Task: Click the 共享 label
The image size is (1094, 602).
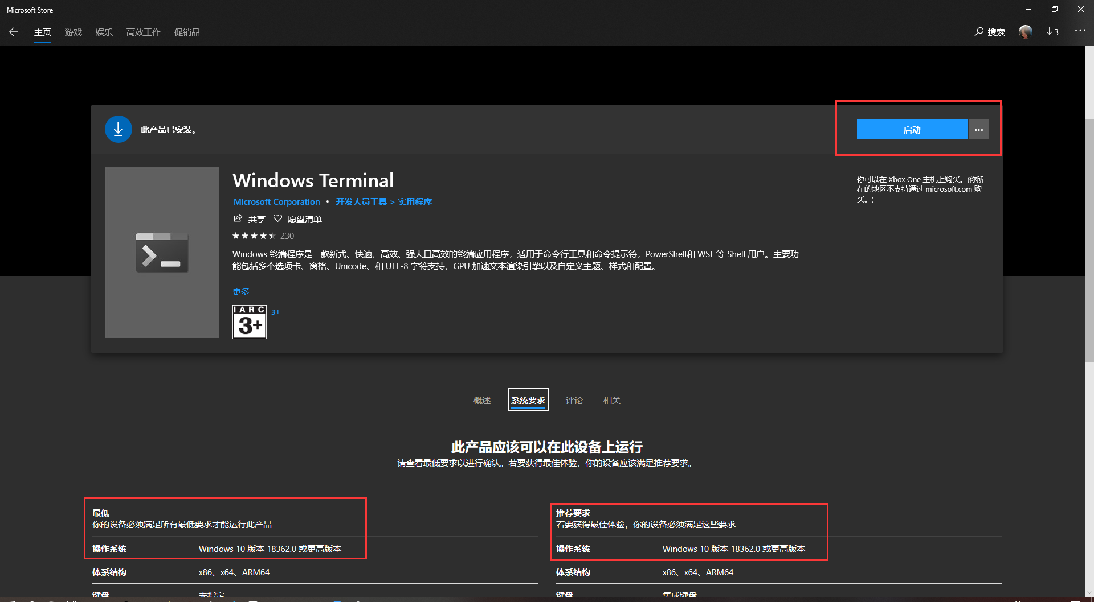Action: 257,219
